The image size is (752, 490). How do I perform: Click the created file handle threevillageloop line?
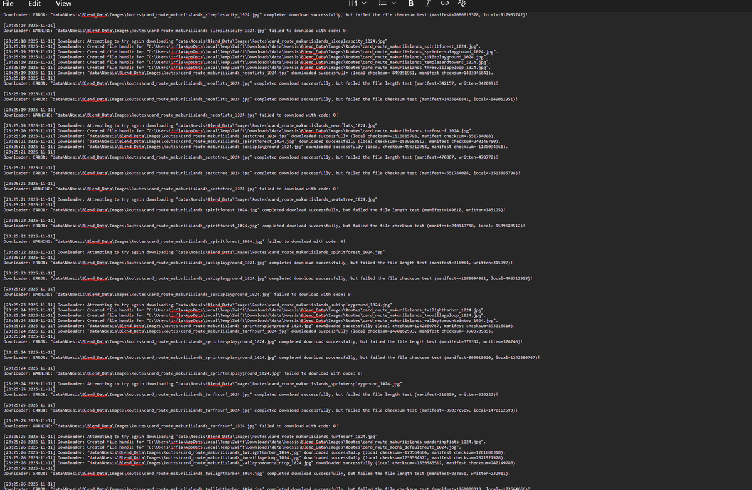246,67
